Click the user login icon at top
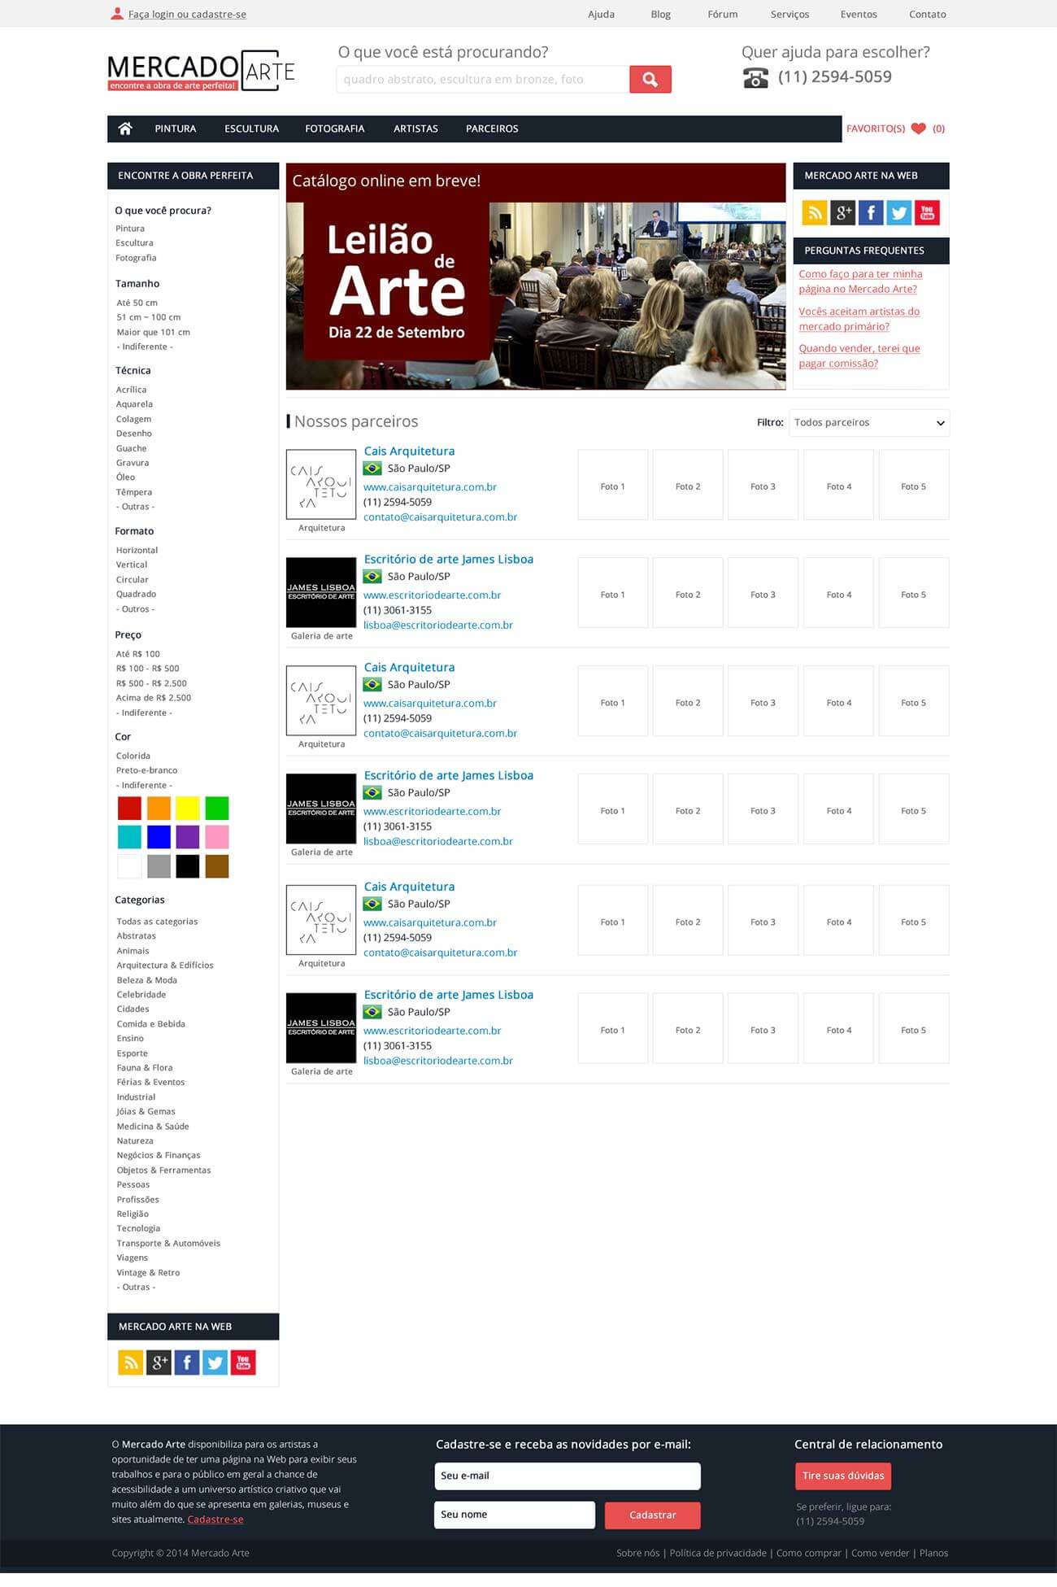This screenshot has height=1587, width=1057. 117,14
